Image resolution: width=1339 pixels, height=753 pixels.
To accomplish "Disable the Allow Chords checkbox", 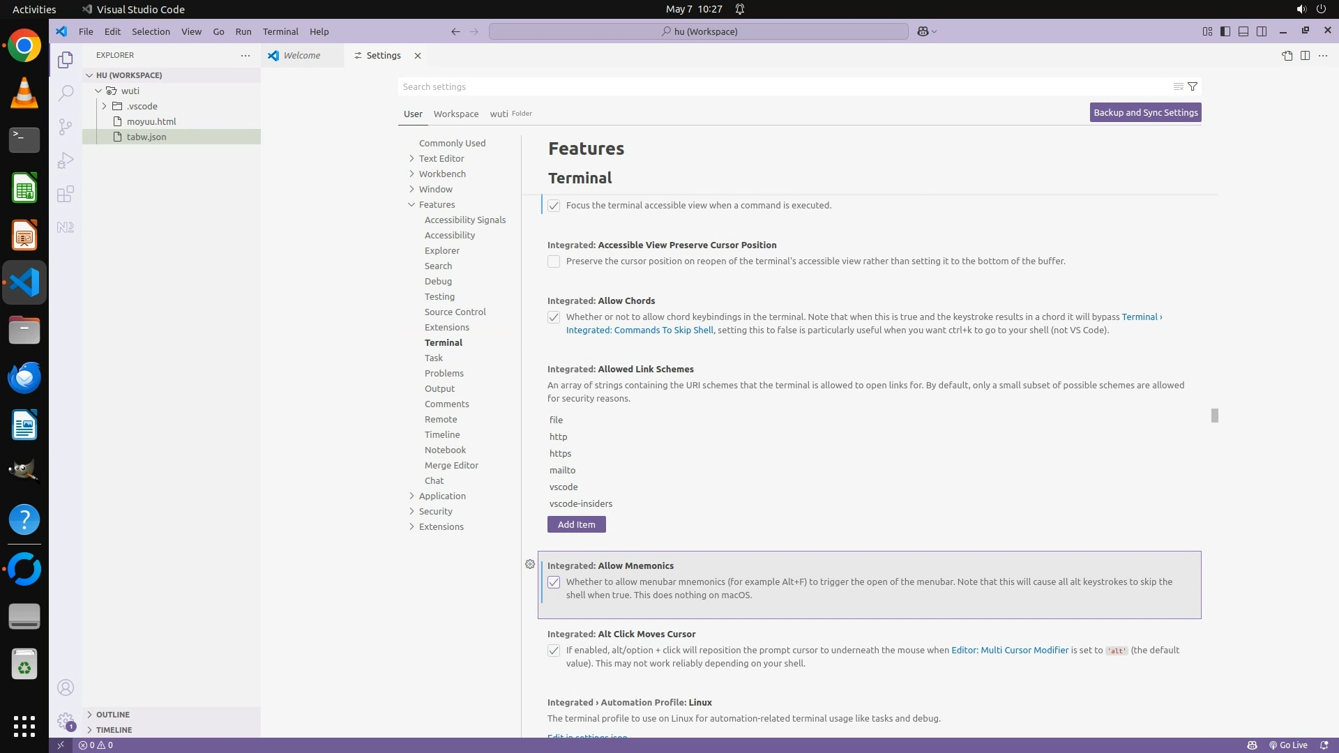I will [554, 317].
